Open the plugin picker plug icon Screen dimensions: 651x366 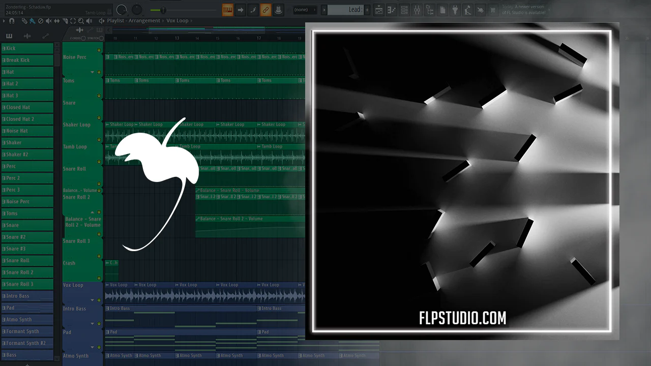pos(455,10)
